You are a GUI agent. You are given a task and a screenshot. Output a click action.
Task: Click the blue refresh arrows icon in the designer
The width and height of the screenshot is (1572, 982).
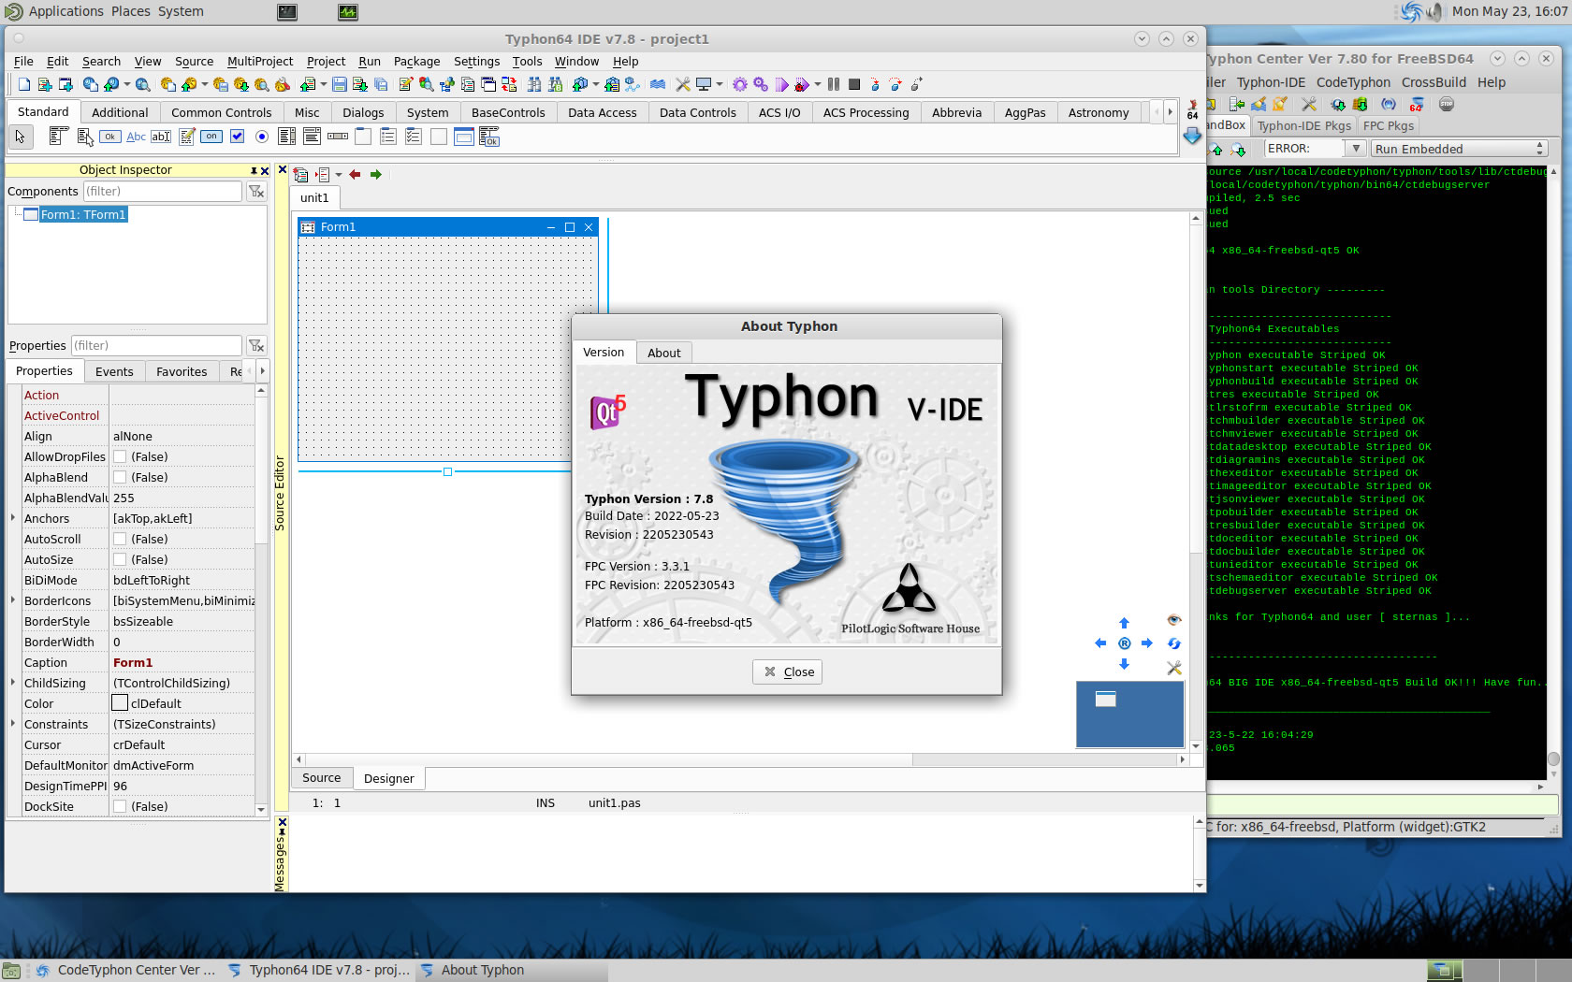[1173, 643]
